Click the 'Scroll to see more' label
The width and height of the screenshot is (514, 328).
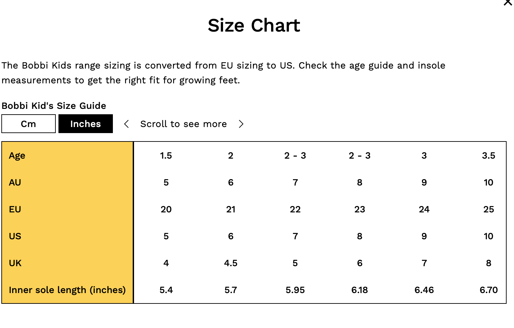point(183,124)
